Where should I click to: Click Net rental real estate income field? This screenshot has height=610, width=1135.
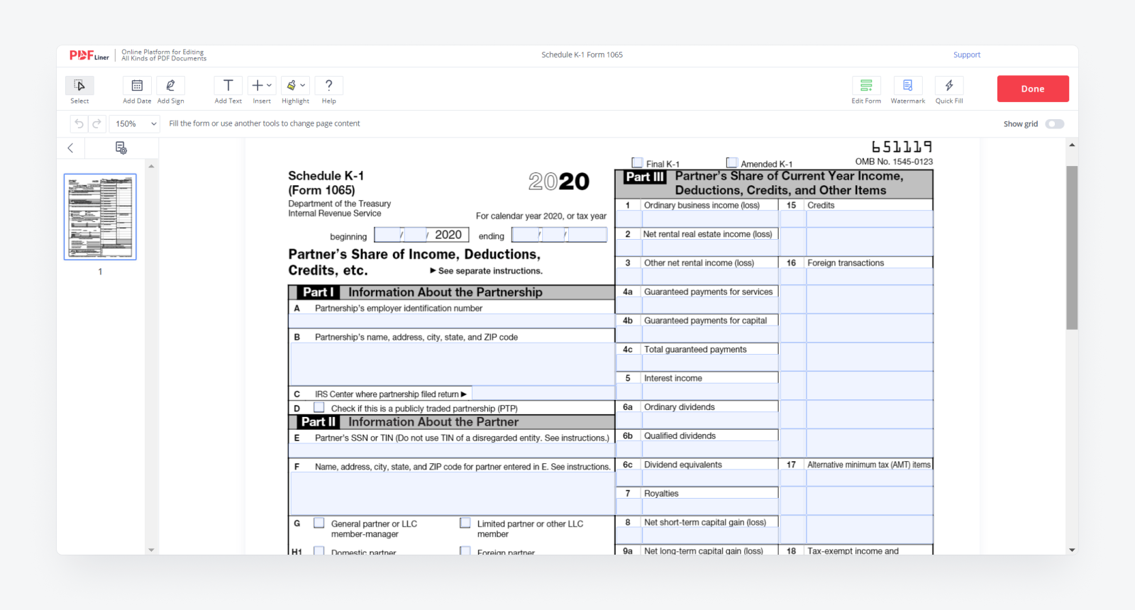710,248
